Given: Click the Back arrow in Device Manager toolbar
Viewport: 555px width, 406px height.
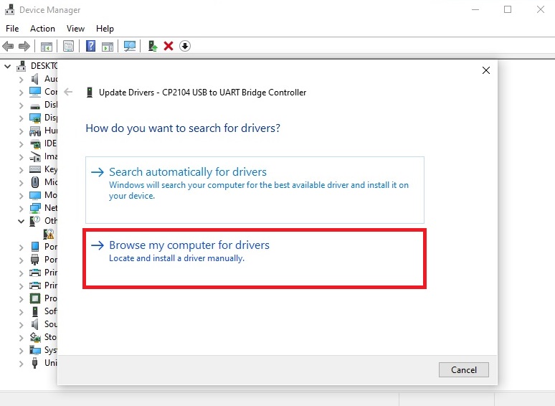Looking at the screenshot, I should [x=8, y=46].
